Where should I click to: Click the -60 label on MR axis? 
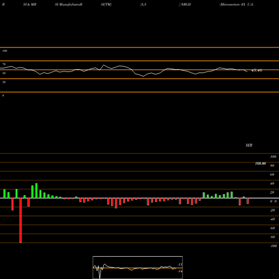click(x=272, y=228)
